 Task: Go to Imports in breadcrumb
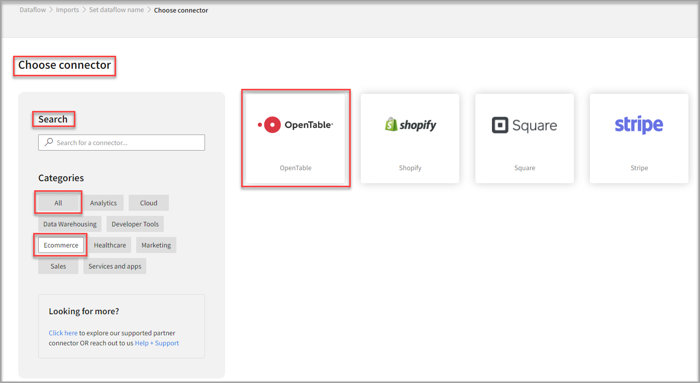tap(67, 10)
